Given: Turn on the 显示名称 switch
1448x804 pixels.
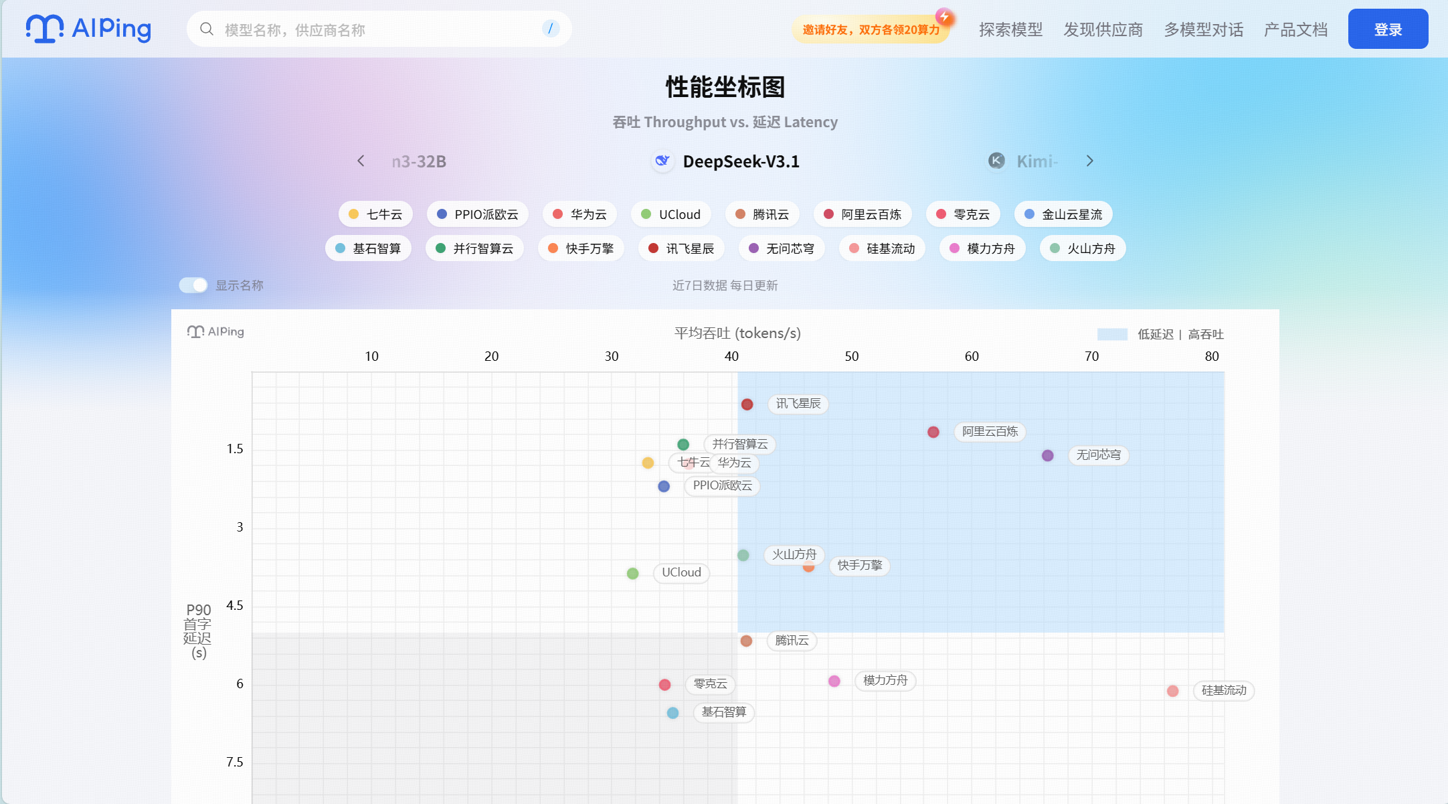Looking at the screenshot, I should pos(192,285).
